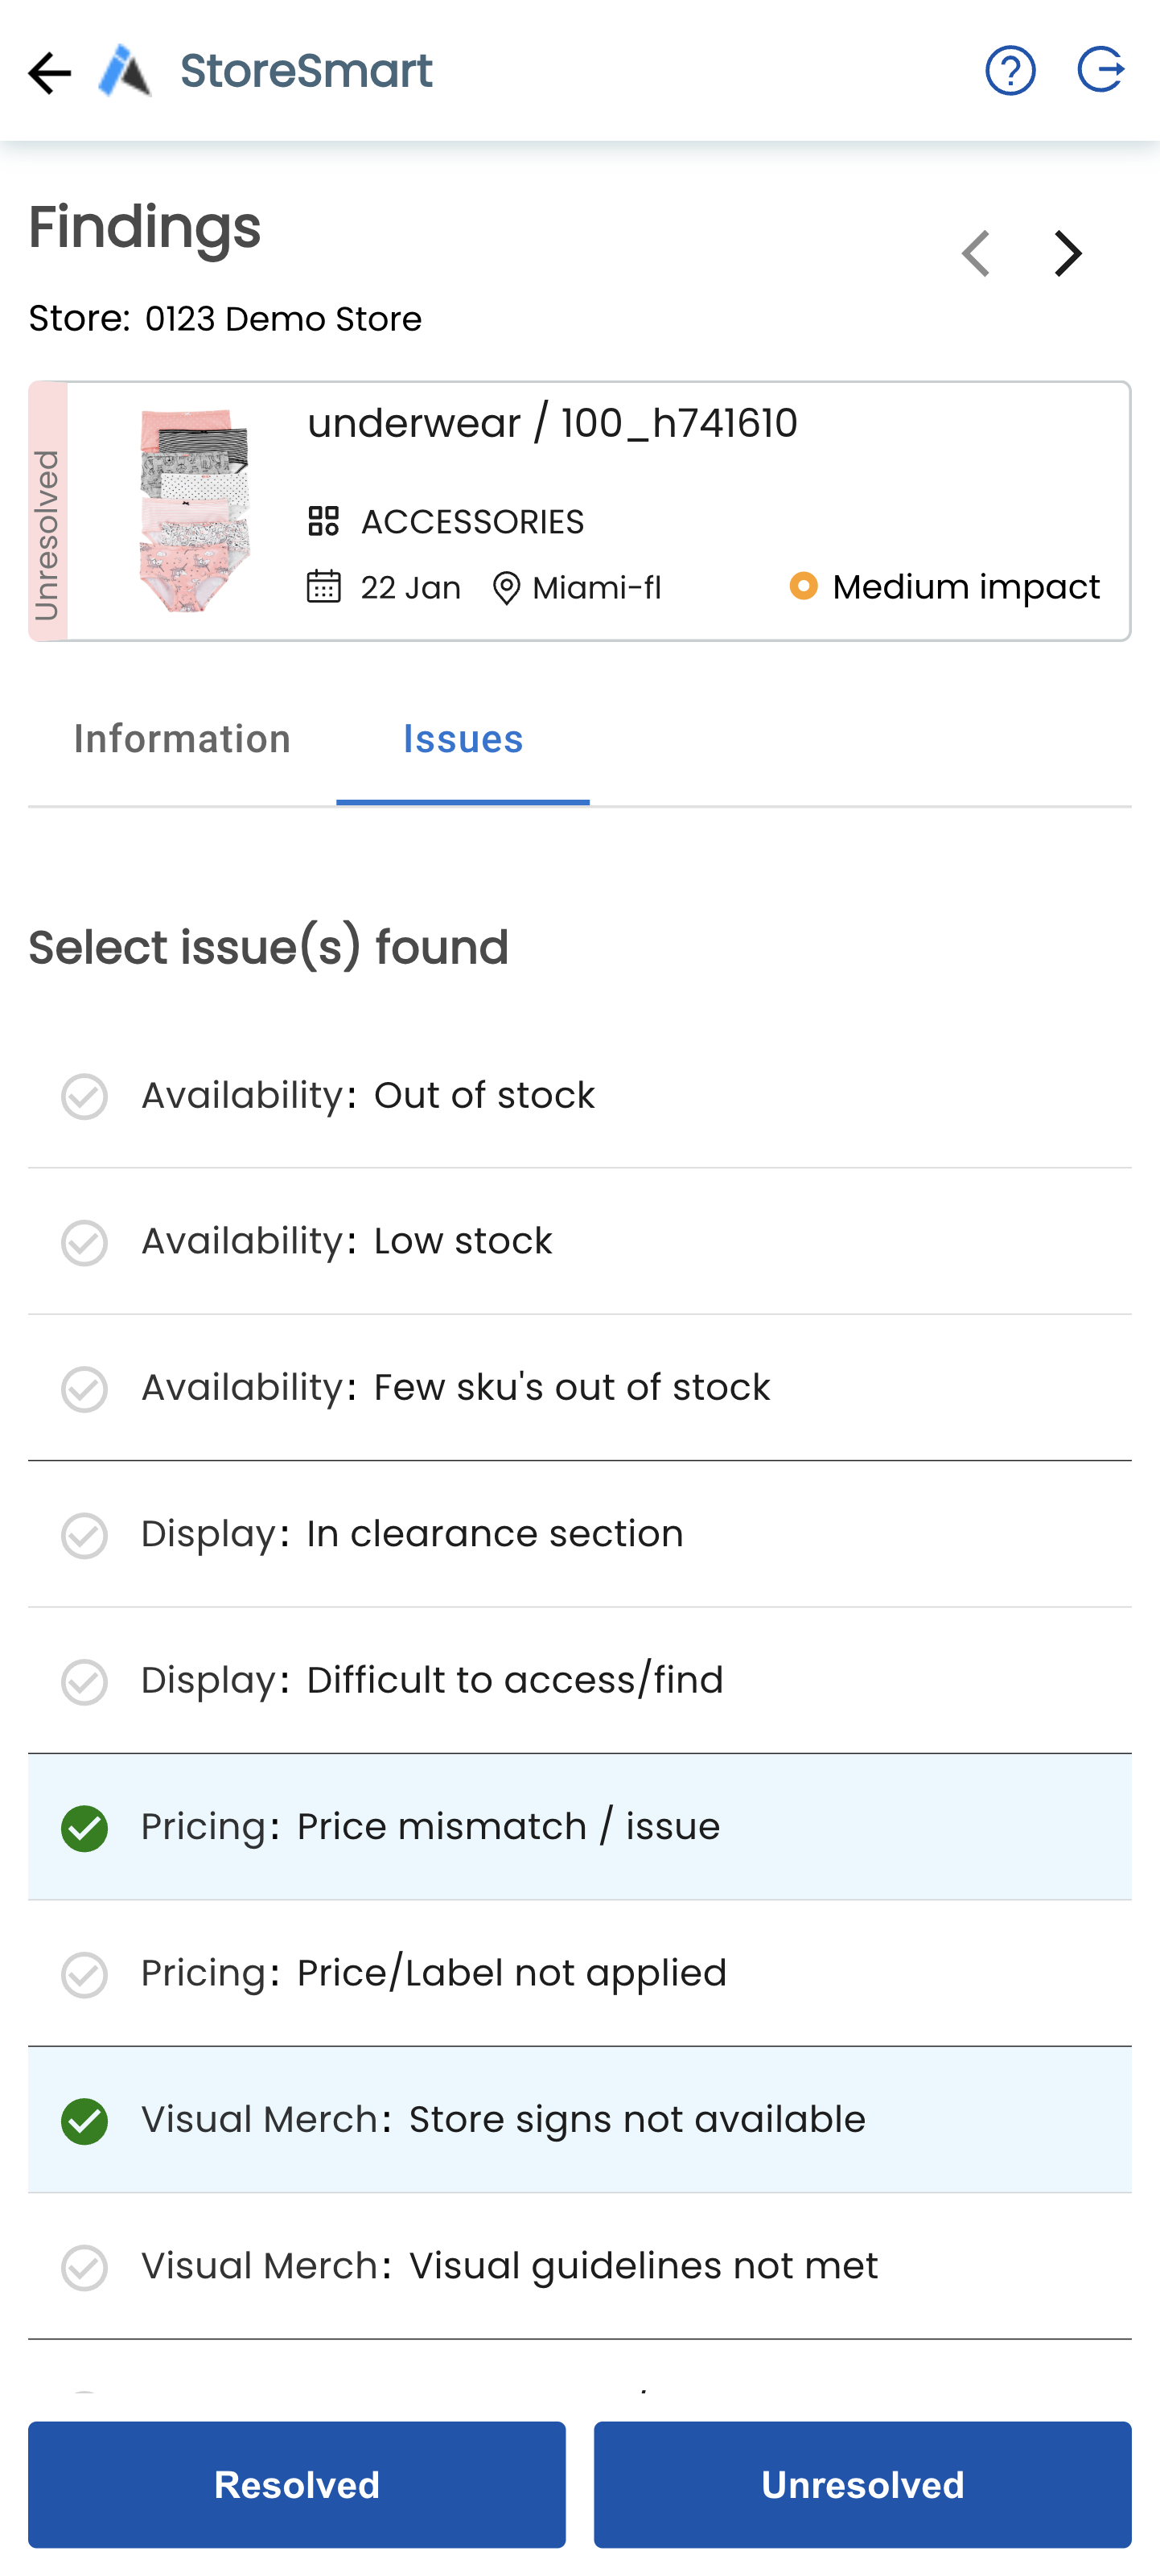Click the orange Medium impact dot
This screenshot has width=1160, height=2576.
(803, 586)
